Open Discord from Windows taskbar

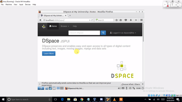click(x=101, y=99)
